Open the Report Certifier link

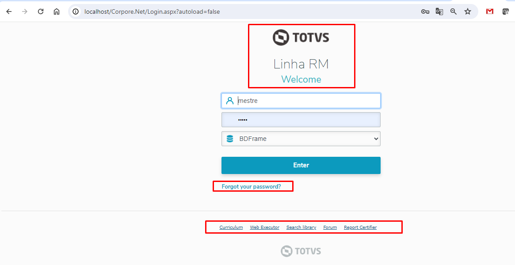click(360, 227)
